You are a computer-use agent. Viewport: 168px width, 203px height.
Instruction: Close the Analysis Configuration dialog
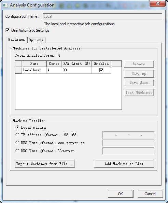tap(157, 3)
